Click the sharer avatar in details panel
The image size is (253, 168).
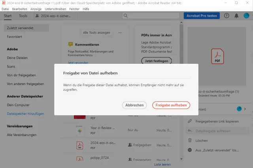pos(239,109)
